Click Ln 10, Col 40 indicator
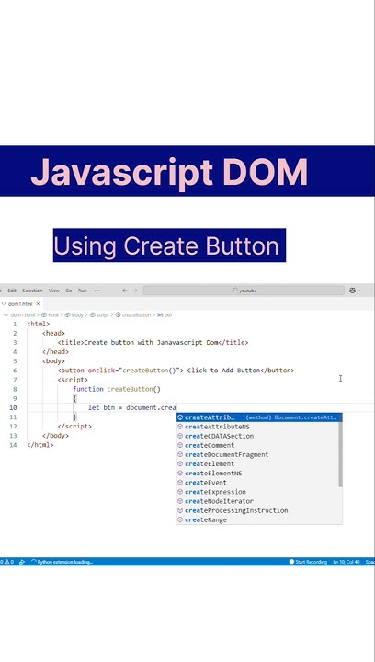 pos(347,562)
